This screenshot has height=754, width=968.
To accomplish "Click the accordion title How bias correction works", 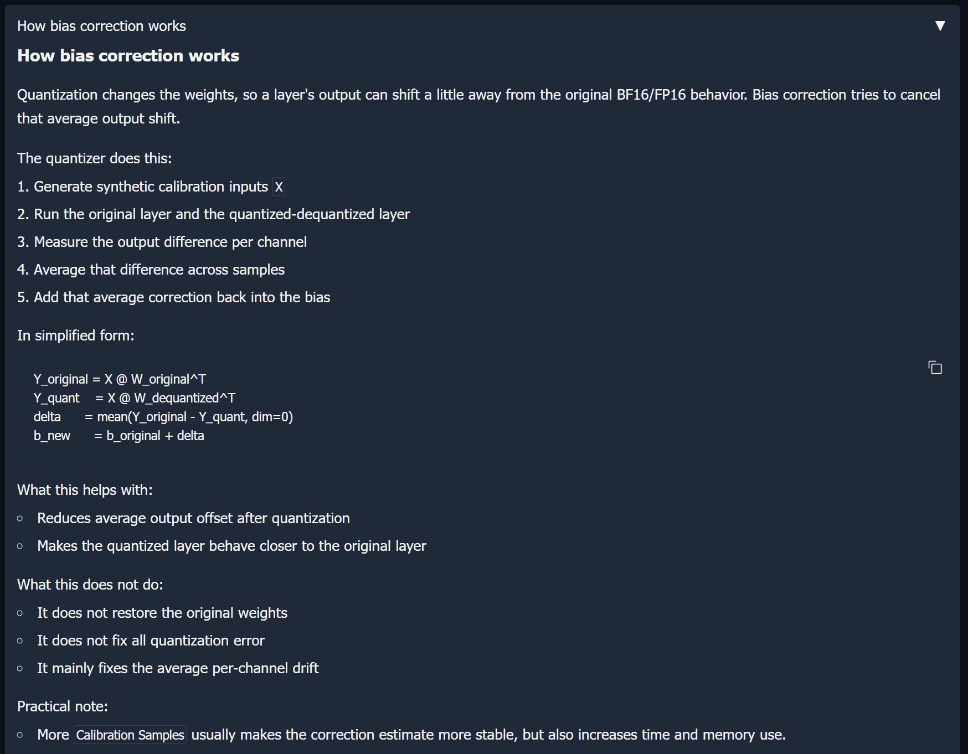I will [101, 26].
